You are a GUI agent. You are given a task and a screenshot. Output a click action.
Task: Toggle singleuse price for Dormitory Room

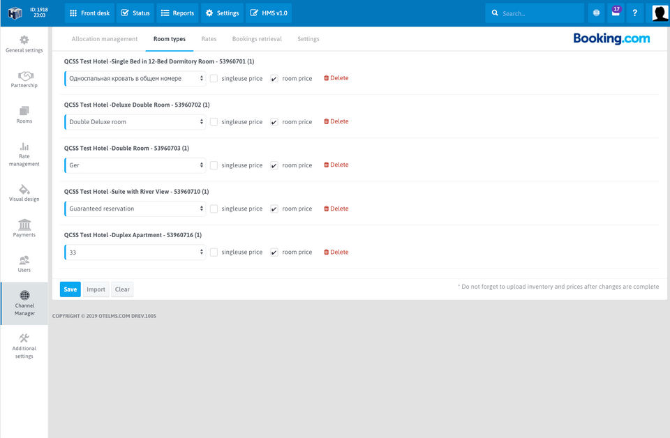click(x=214, y=79)
